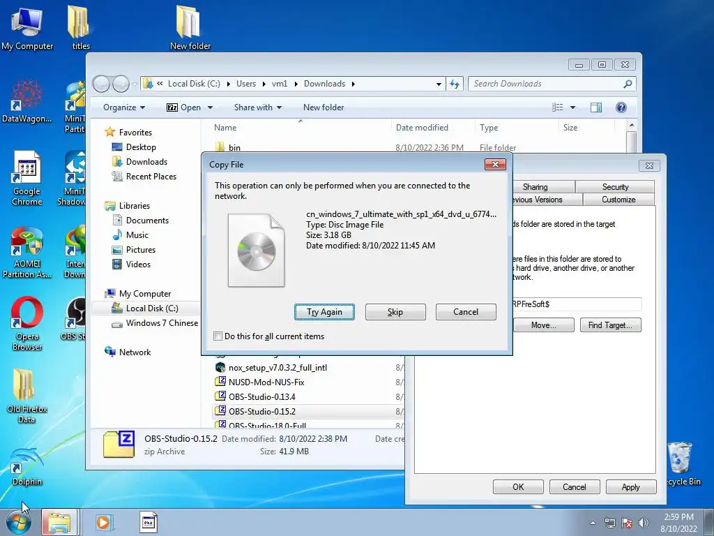Image resolution: width=714 pixels, height=536 pixels.
Task: Click New folder in Explorer toolbar
Action: pyautogui.click(x=324, y=107)
